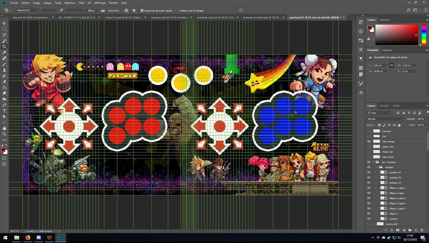The height and width of the screenshot is (243, 429).
Task: Link width and height in Properties
Action: click(392, 65)
